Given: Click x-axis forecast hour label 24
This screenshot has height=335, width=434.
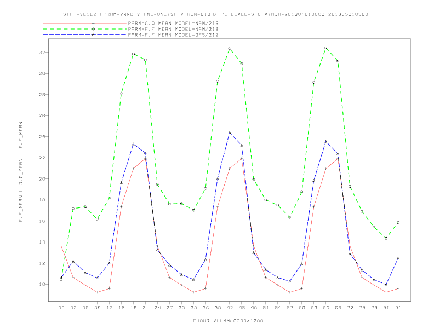Looking at the screenshot, I should 157,308.
